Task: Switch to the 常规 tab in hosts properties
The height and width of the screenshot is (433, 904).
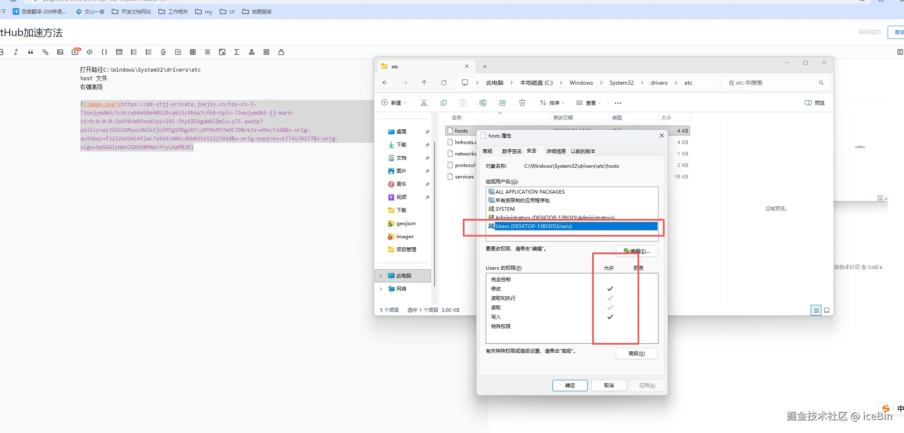Action: pos(487,151)
